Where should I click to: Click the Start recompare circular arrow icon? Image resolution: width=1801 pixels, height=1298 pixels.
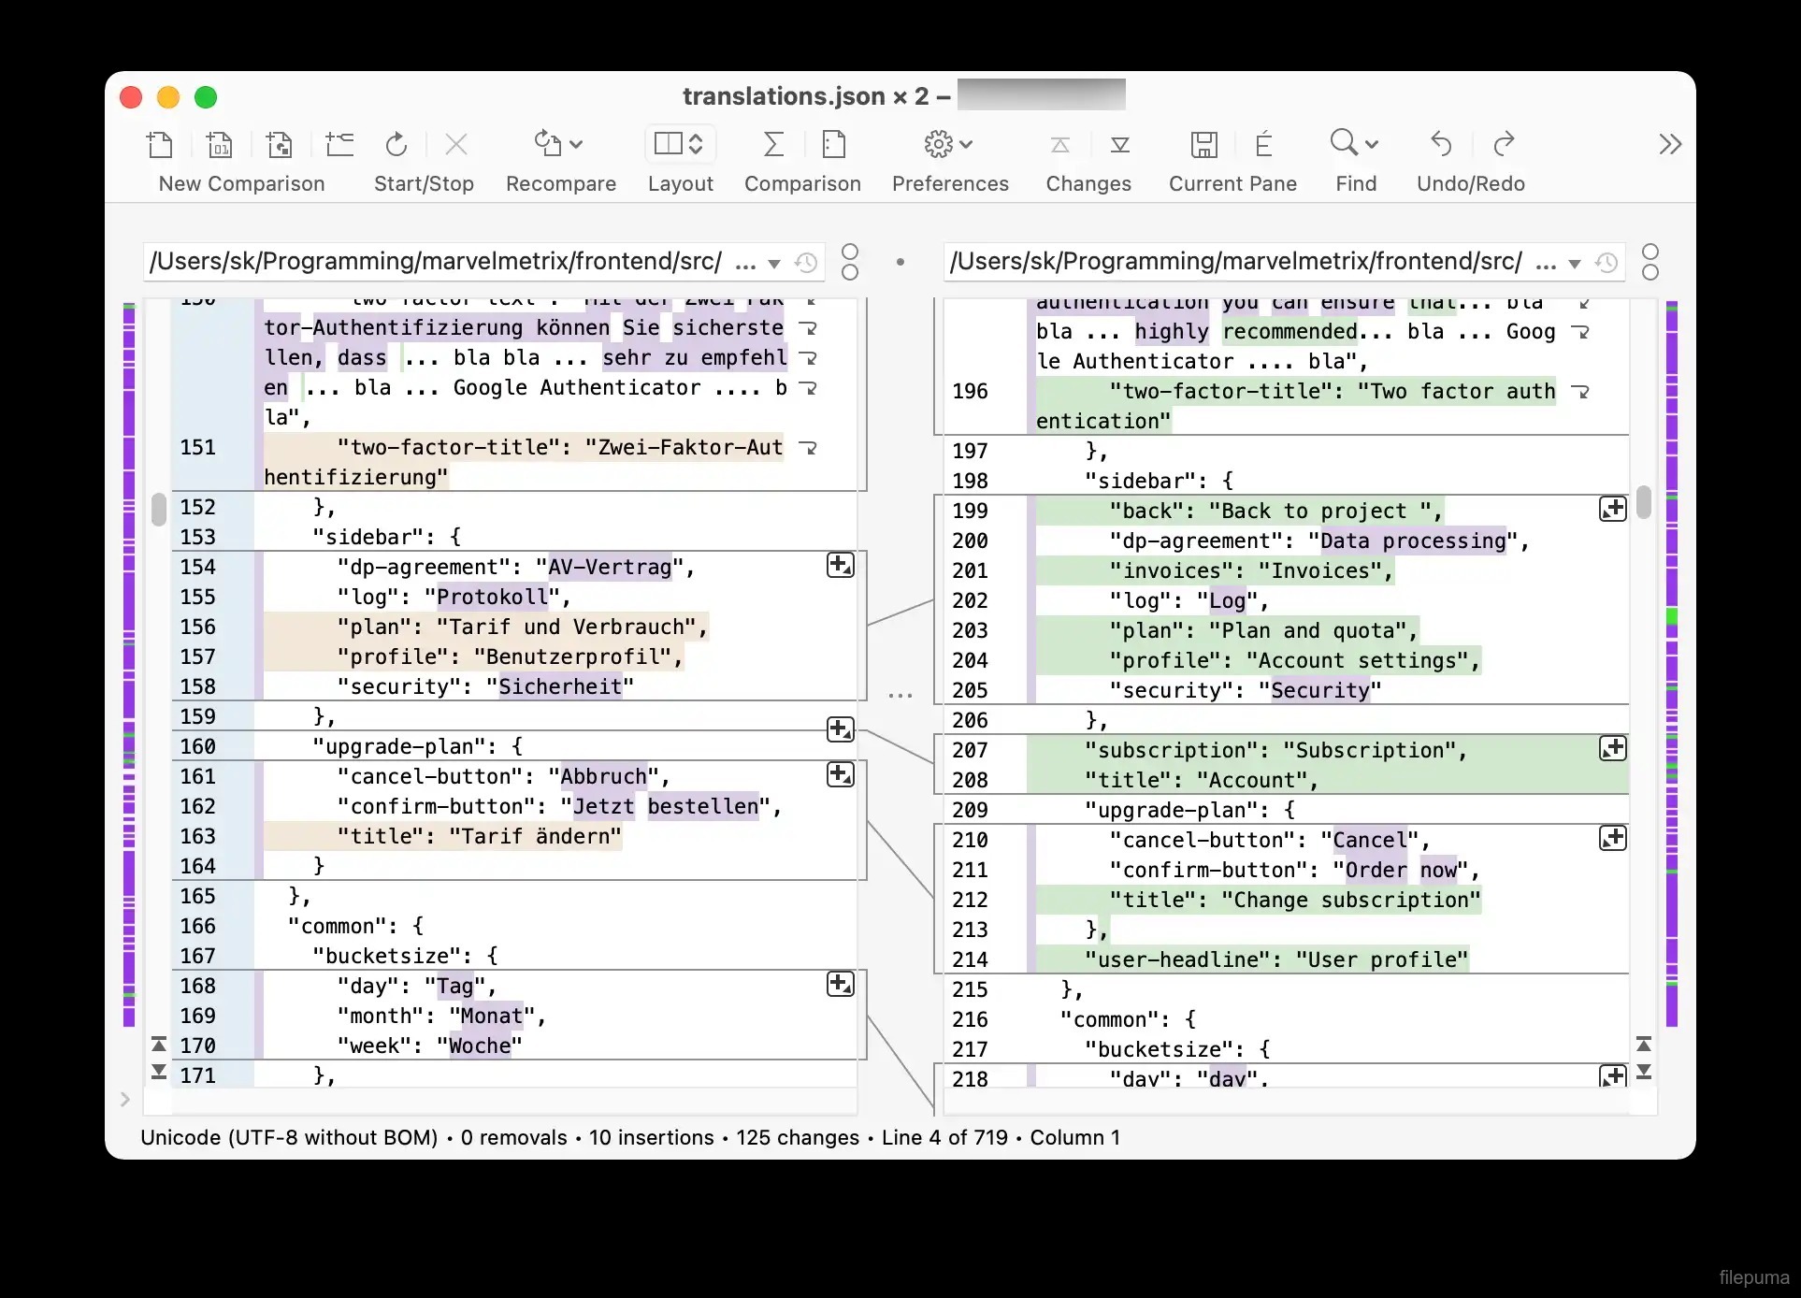click(396, 144)
